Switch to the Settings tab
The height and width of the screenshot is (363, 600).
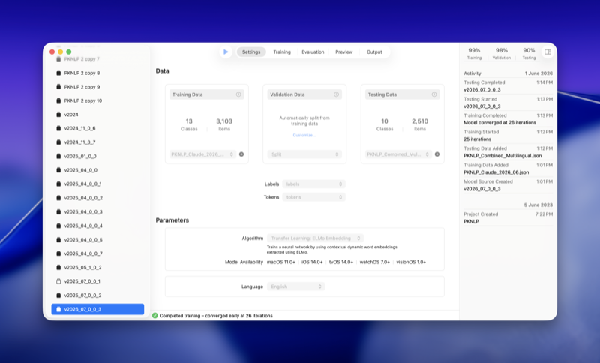tap(251, 52)
